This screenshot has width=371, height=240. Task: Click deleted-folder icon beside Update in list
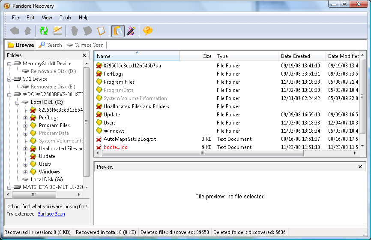(x=99, y=115)
